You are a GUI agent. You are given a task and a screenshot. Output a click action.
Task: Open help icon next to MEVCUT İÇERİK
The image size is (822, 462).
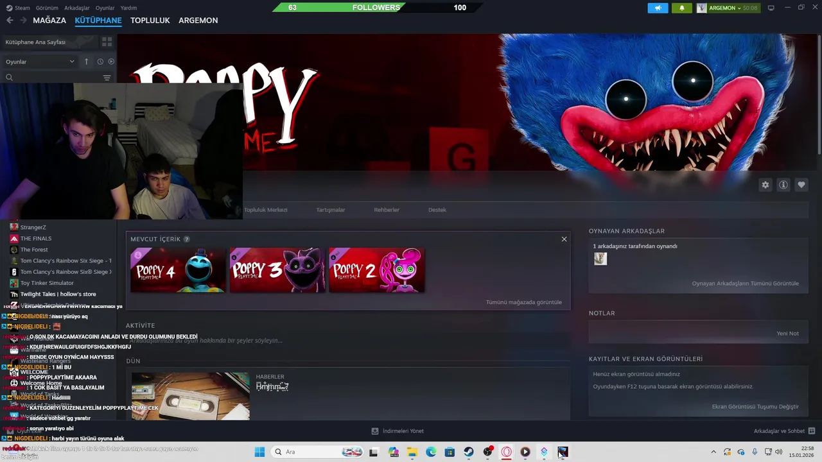[x=187, y=239]
